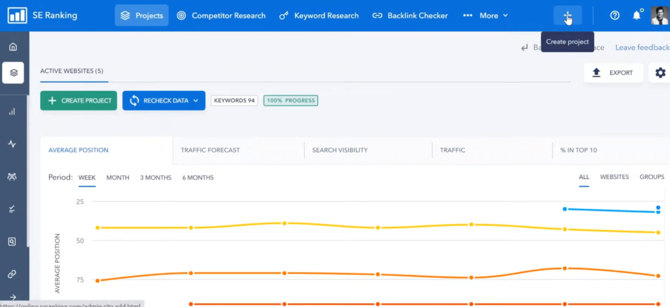The image size is (670, 307).
Task: Open the Competitor Research menu
Action: coord(221,16)
